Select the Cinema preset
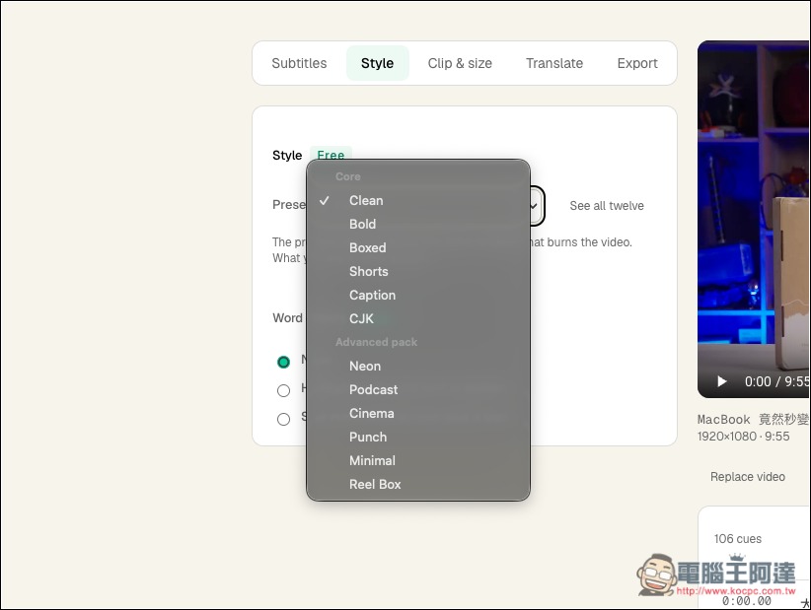The image size is (811, 610). (418, 414)
